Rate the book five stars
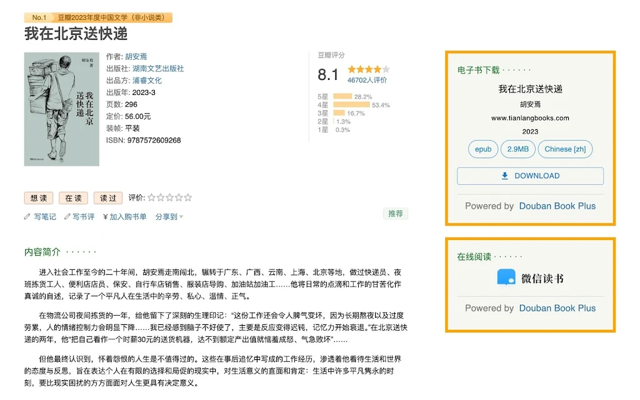640x400 pixels. [187, 197]
